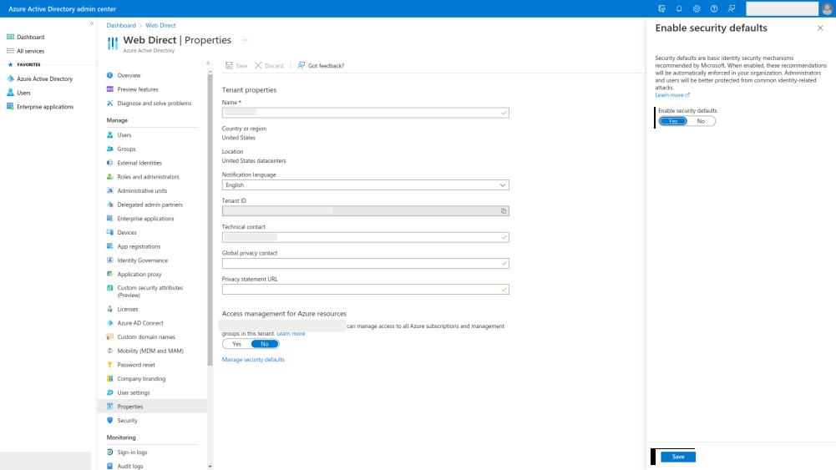Copy the Tenant ID with copy icon
836x470 pixels.
(x=504, y=211)
